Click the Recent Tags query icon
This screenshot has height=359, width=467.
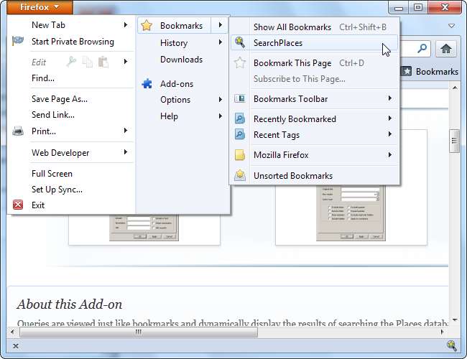[240, 134]
